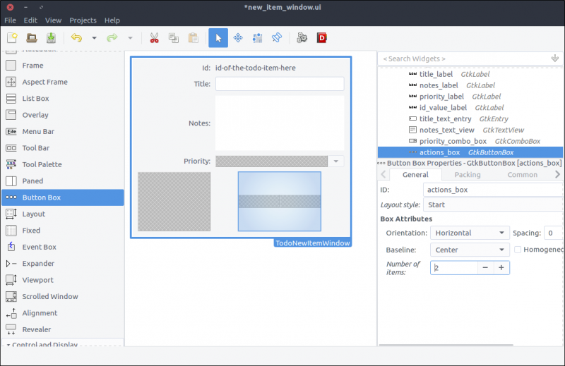Screen dimensions: 565x366
Task: Switch to the Packing tab
Action: point(467,175)
